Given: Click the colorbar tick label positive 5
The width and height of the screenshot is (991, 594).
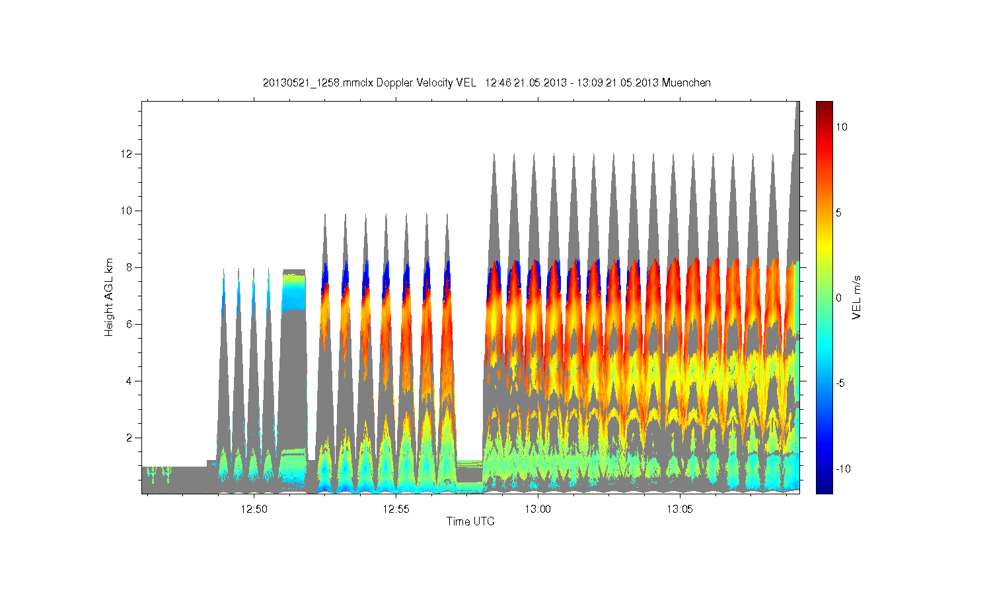Looking at the screenshot, I should pyautogui.click(x=839, y=213).
